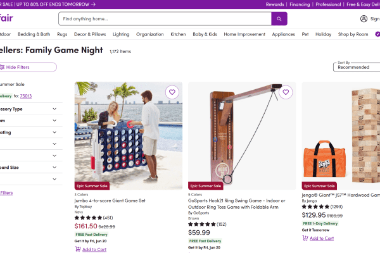Click the Financing link in top bar

pyautogui.click(x=300, y=4)
